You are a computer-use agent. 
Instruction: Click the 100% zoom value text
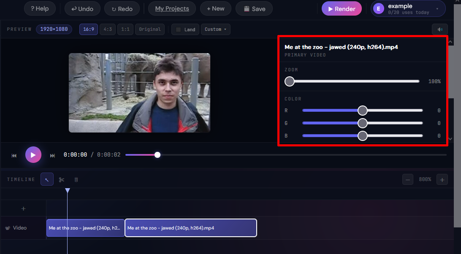pyautogui.click(x=434, y=81)
